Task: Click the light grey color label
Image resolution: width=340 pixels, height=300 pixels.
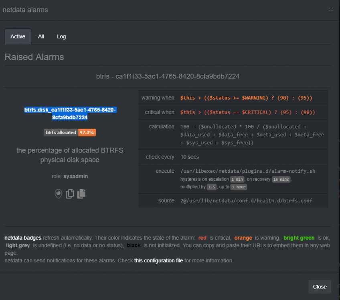Action: point(18,246)
